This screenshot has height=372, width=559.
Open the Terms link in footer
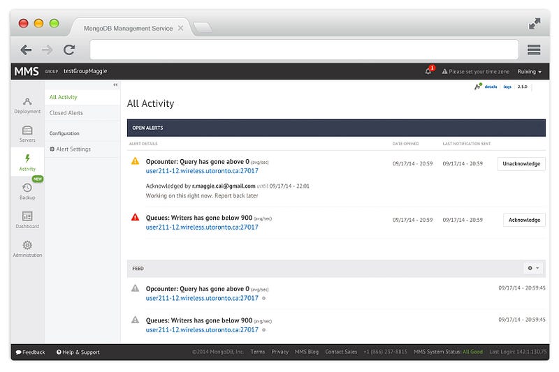[x=257, y=352]
